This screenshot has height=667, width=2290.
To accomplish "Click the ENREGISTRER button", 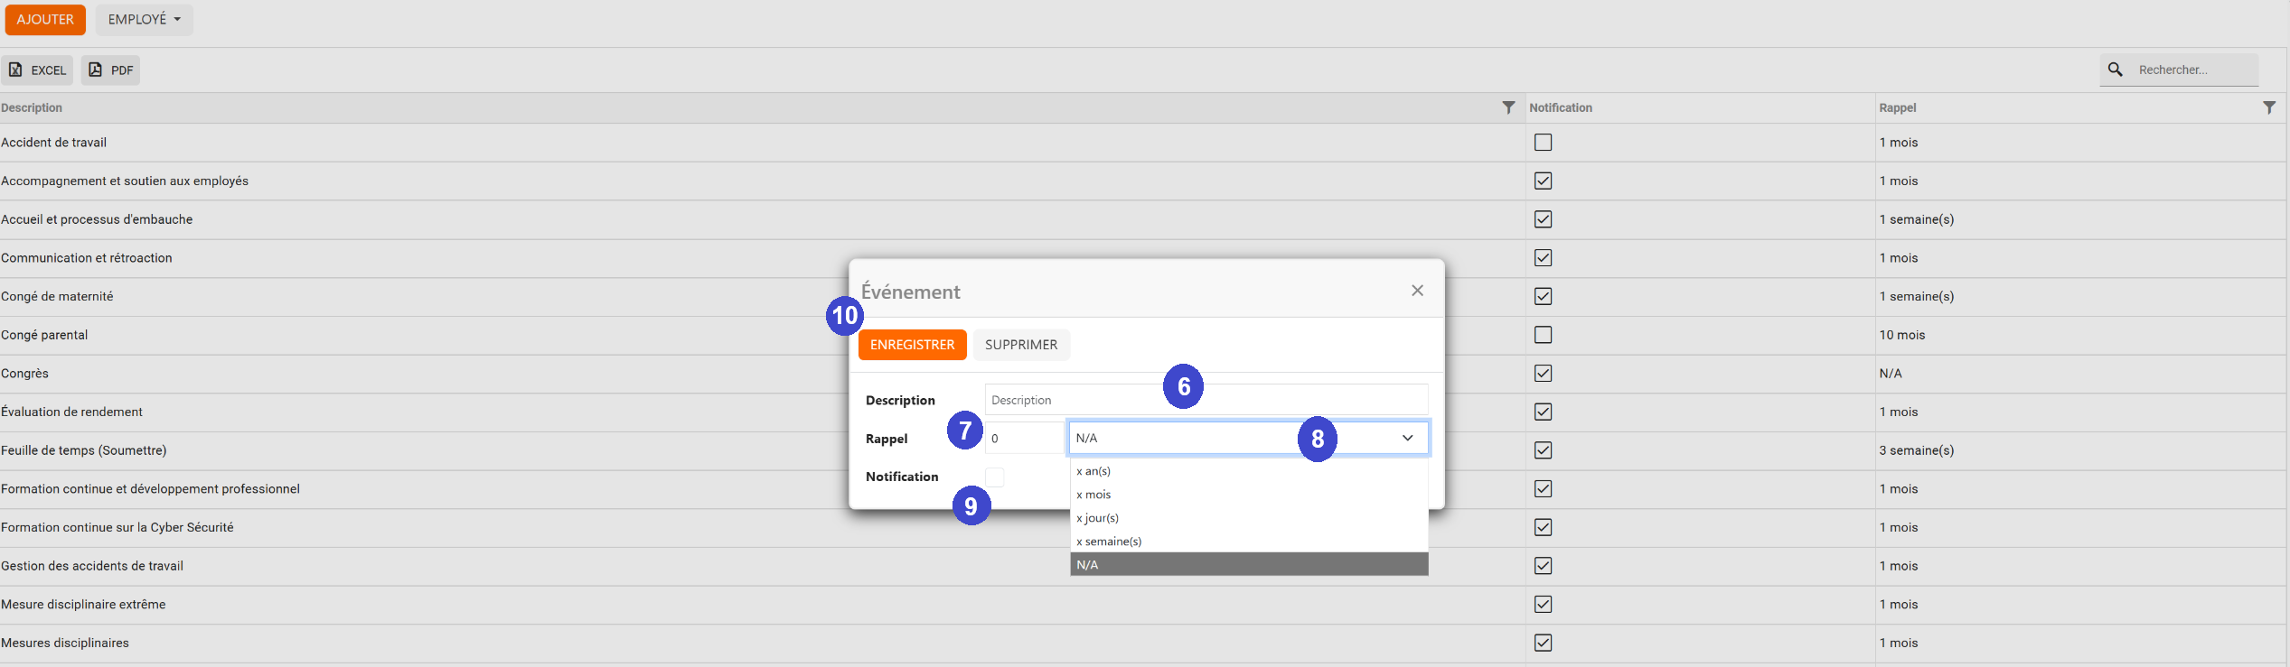I will [912, 345].
